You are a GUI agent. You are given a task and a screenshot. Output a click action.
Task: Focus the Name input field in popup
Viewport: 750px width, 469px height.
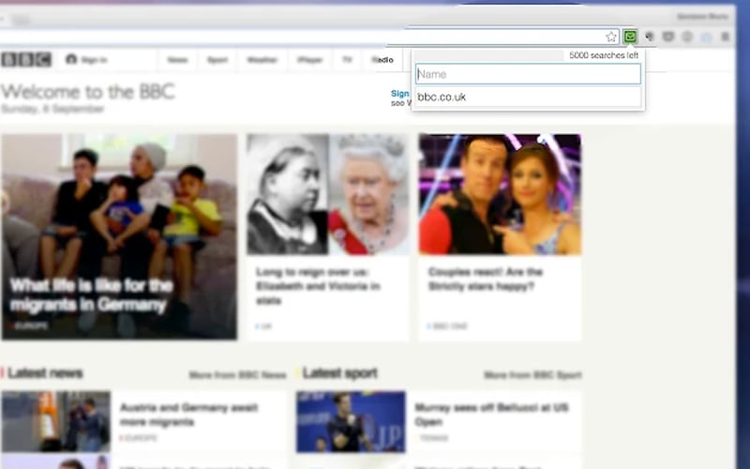click(528, 74)
